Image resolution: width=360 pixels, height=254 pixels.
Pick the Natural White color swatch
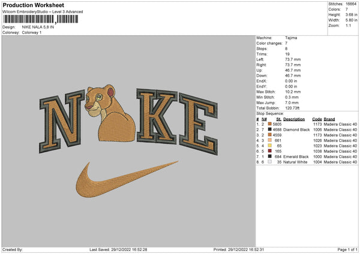pyautogui.click(x=269, y=162)
